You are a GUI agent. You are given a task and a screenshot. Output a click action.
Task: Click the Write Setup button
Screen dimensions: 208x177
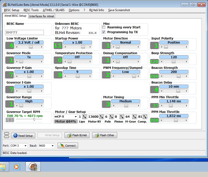click(50, 135)
